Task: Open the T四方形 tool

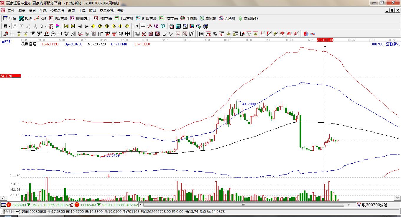Action: tap(124, 18)
